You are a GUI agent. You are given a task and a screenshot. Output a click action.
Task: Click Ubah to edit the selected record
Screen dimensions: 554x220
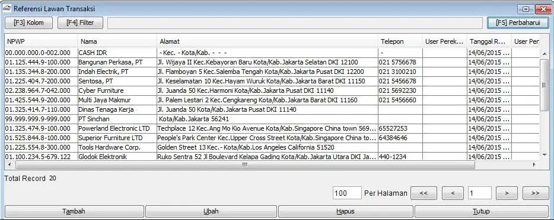pos(211,212)
